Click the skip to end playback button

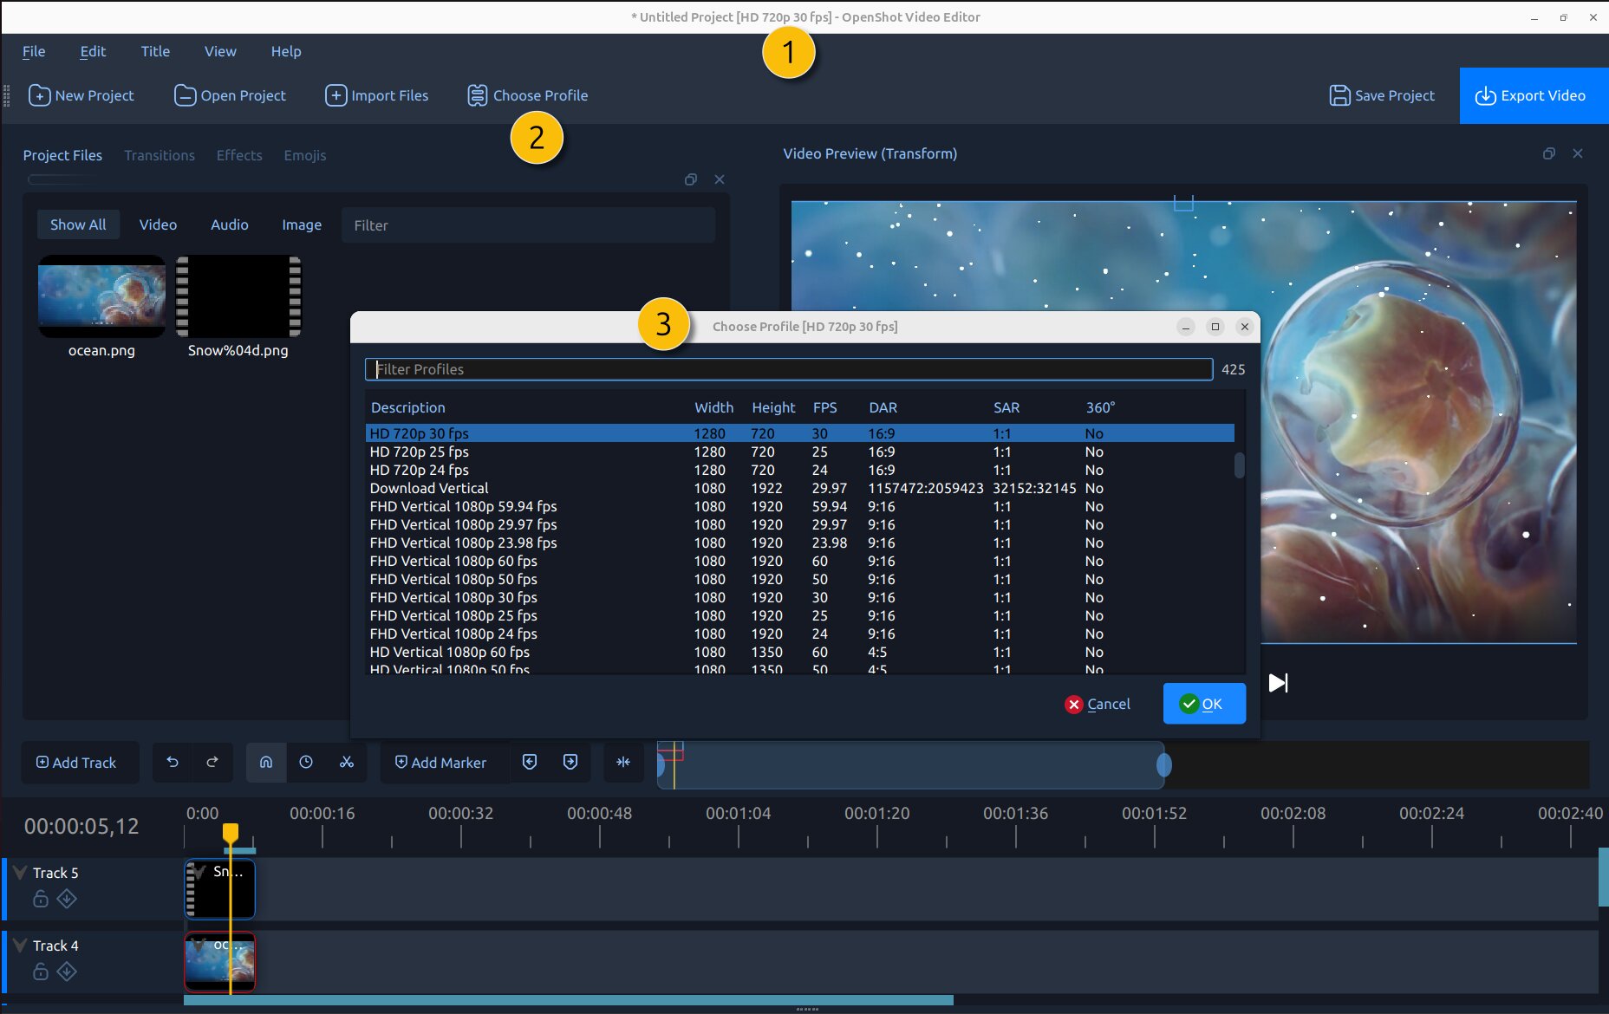point(1278,683)
